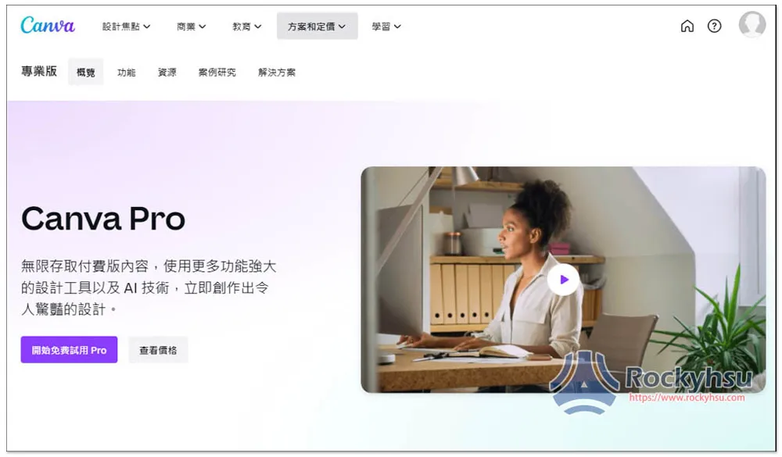Select the 概覽 tab
The image size is (782, 457).
(x=86, y=73)
